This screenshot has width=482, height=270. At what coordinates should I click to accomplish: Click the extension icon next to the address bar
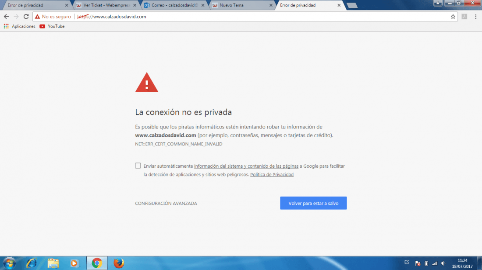point(464,17)
